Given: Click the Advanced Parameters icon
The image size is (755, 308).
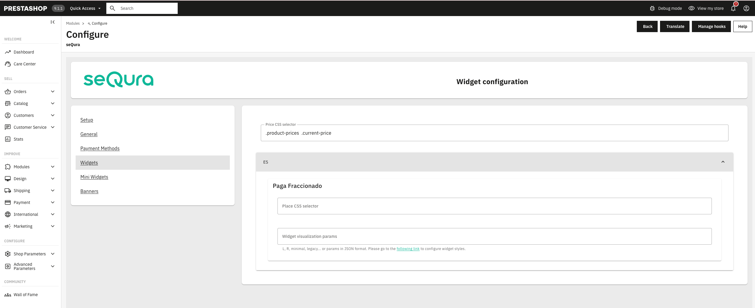Looking at the screenshot, I should coord(8,266).
